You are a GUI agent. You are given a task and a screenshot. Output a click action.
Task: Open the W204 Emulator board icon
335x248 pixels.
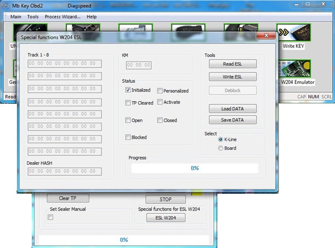tap(294, 69)
